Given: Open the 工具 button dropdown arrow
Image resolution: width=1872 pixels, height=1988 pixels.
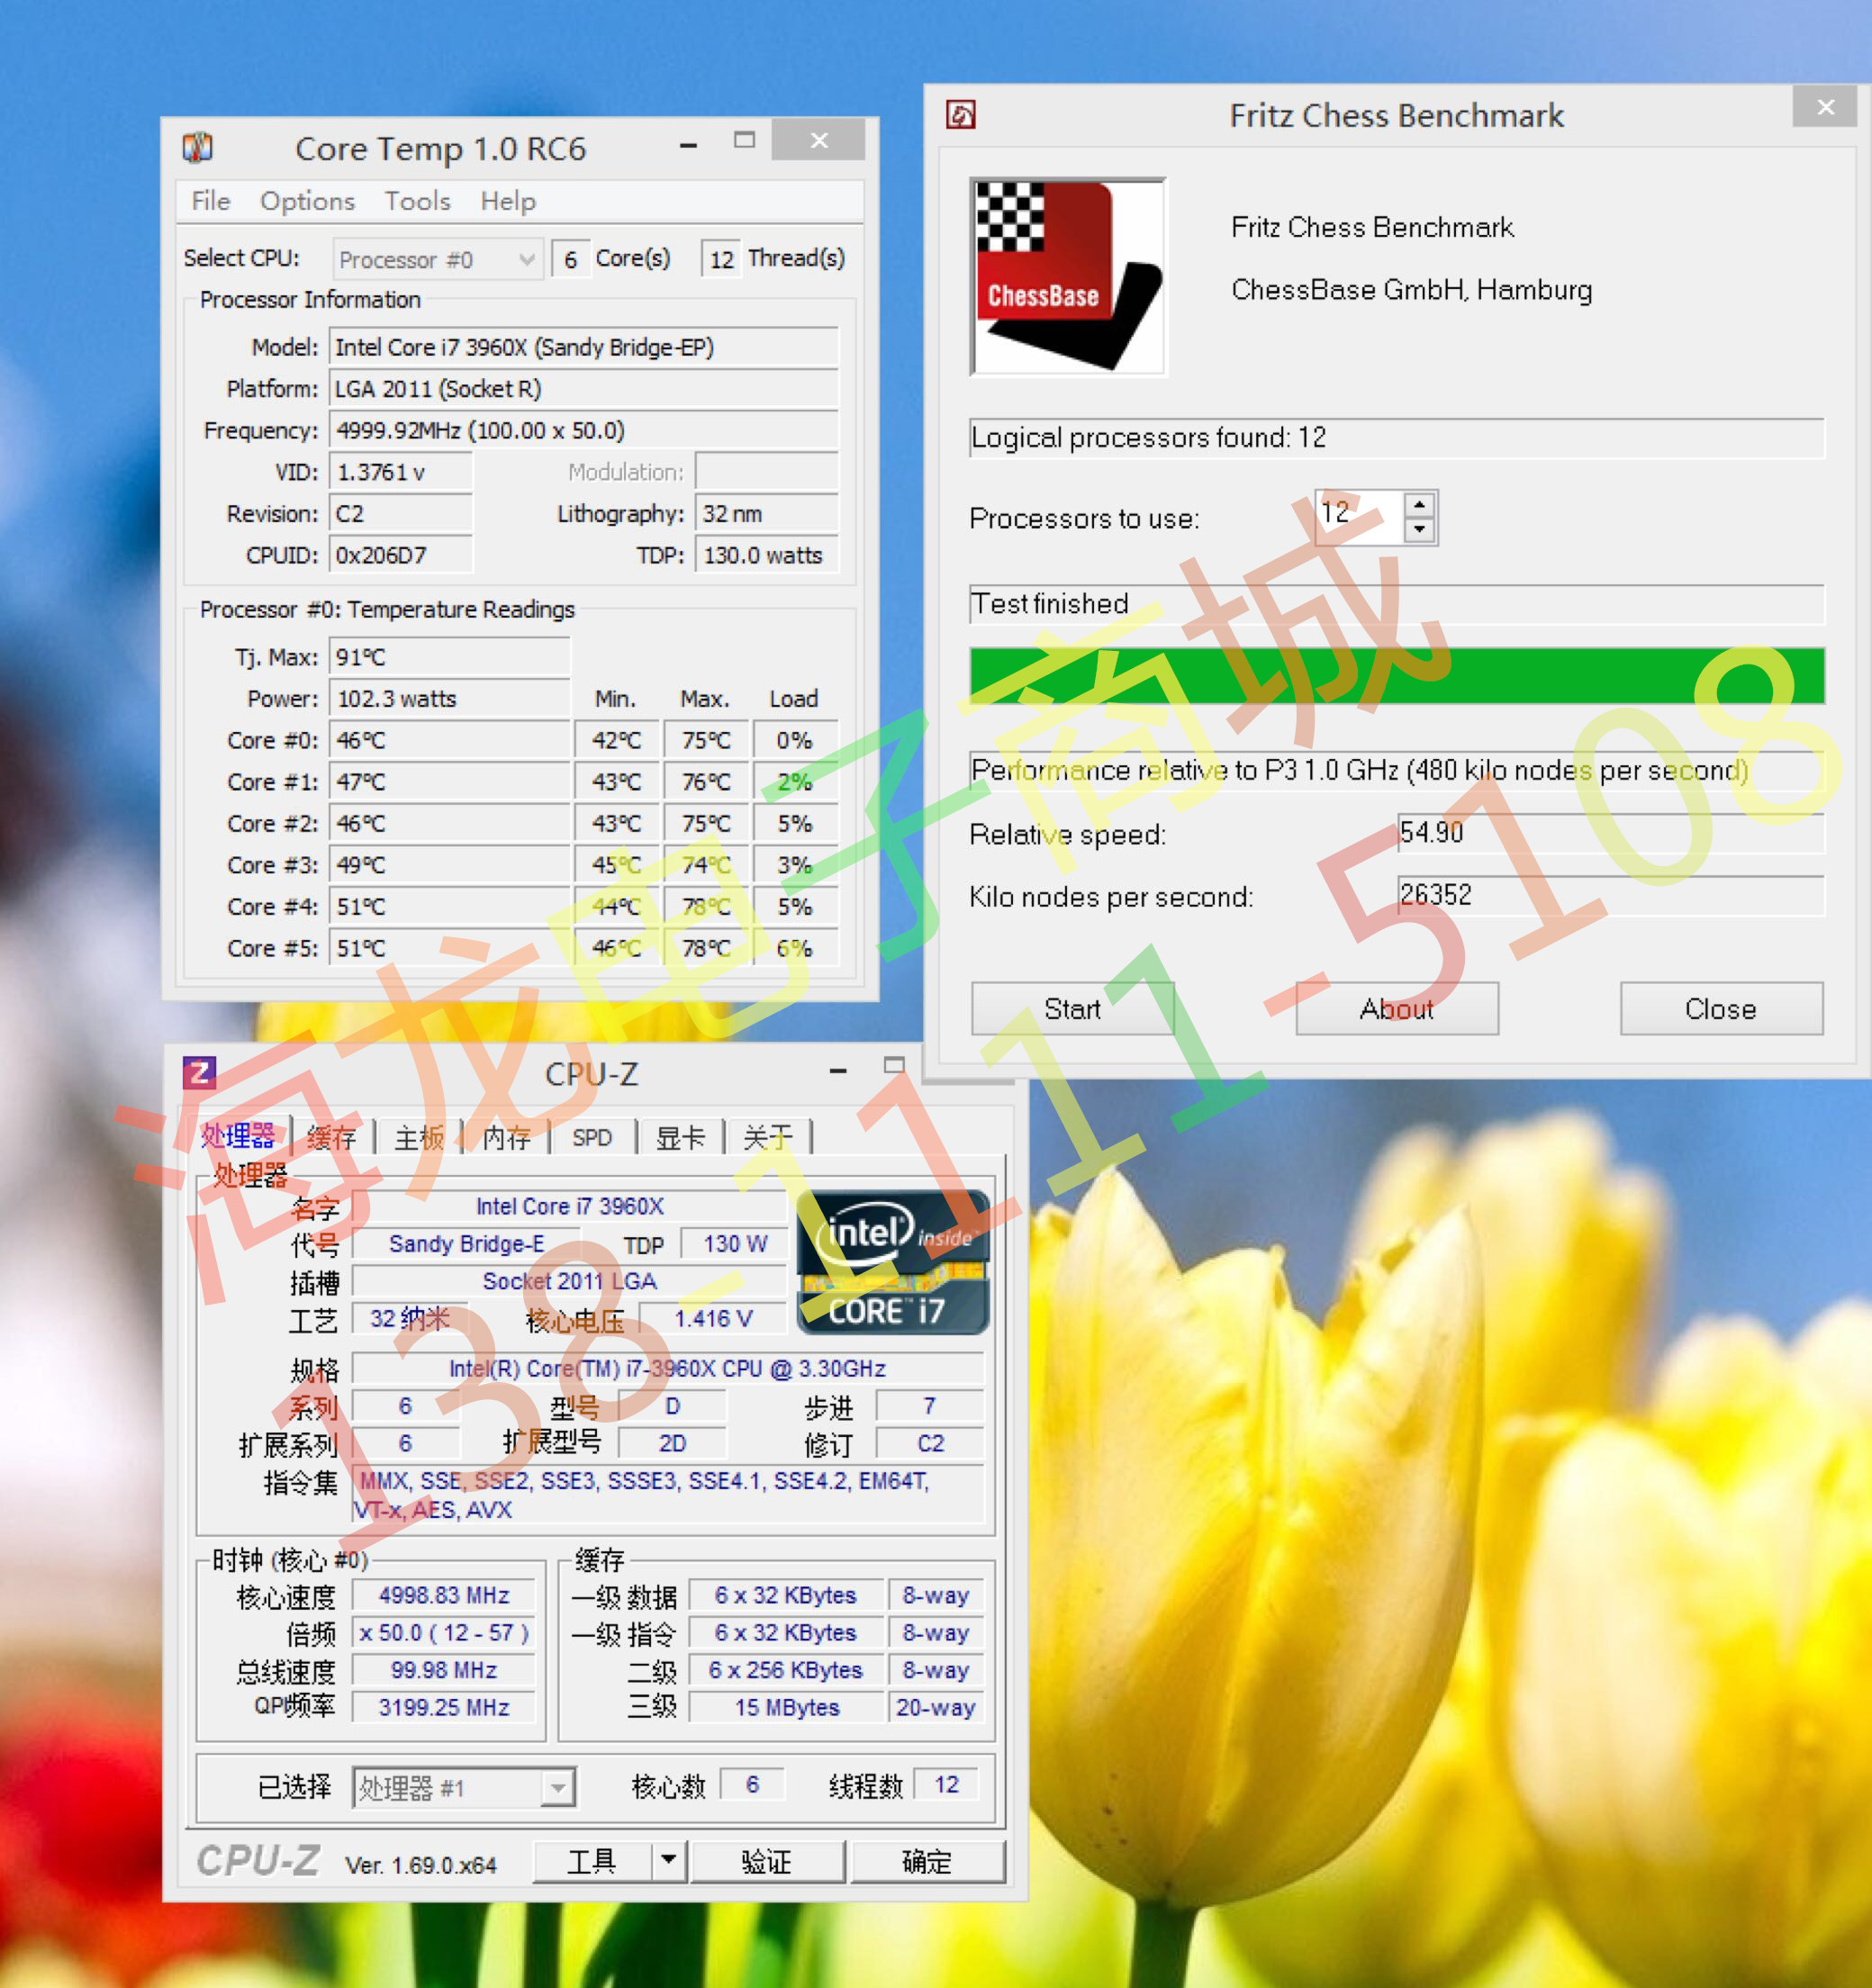Looking at the screenshot, I should (x=668, y=1860).
